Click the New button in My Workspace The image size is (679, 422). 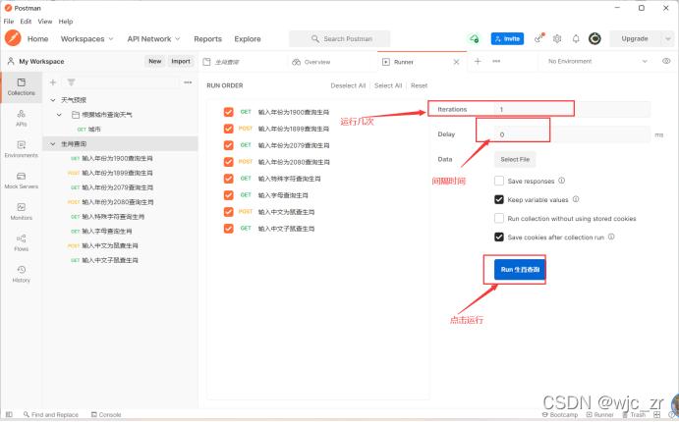click(155, 62)
